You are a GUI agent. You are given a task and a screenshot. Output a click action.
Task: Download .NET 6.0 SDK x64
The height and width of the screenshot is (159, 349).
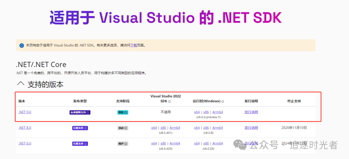[154, 143]
